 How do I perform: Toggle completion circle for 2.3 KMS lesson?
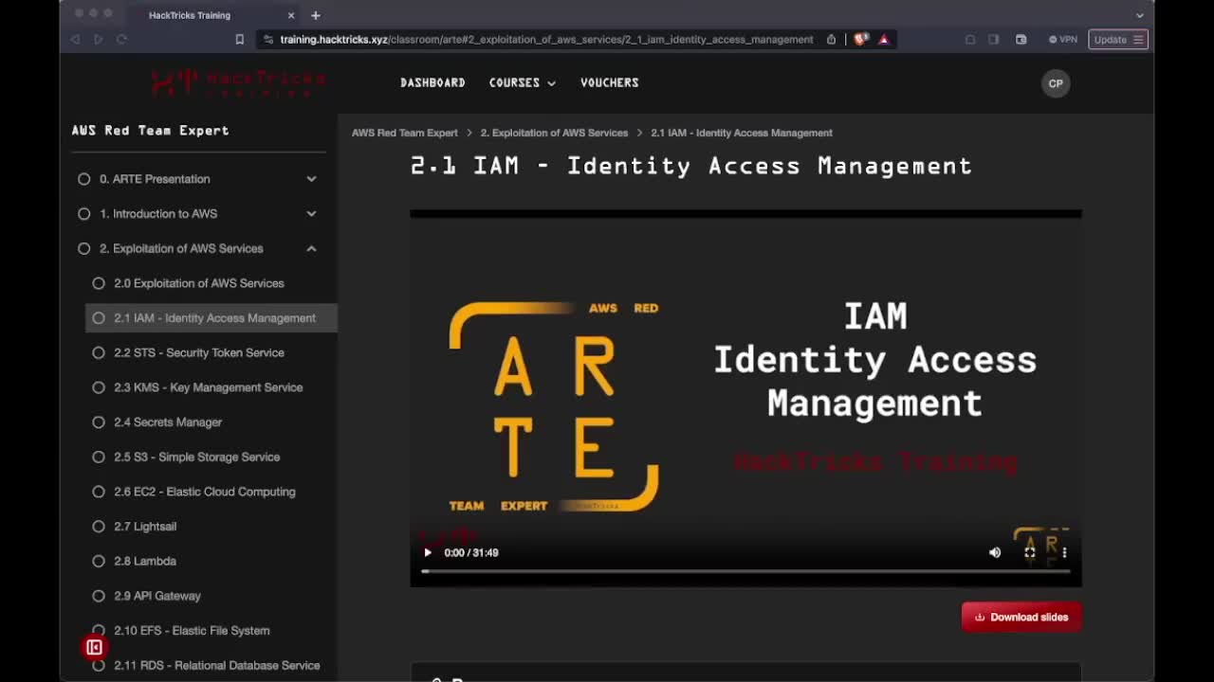click(x=99, y=387)
